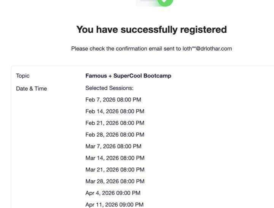
Task: Select the Feb 14, 2026 session
Action: (115, 111)
